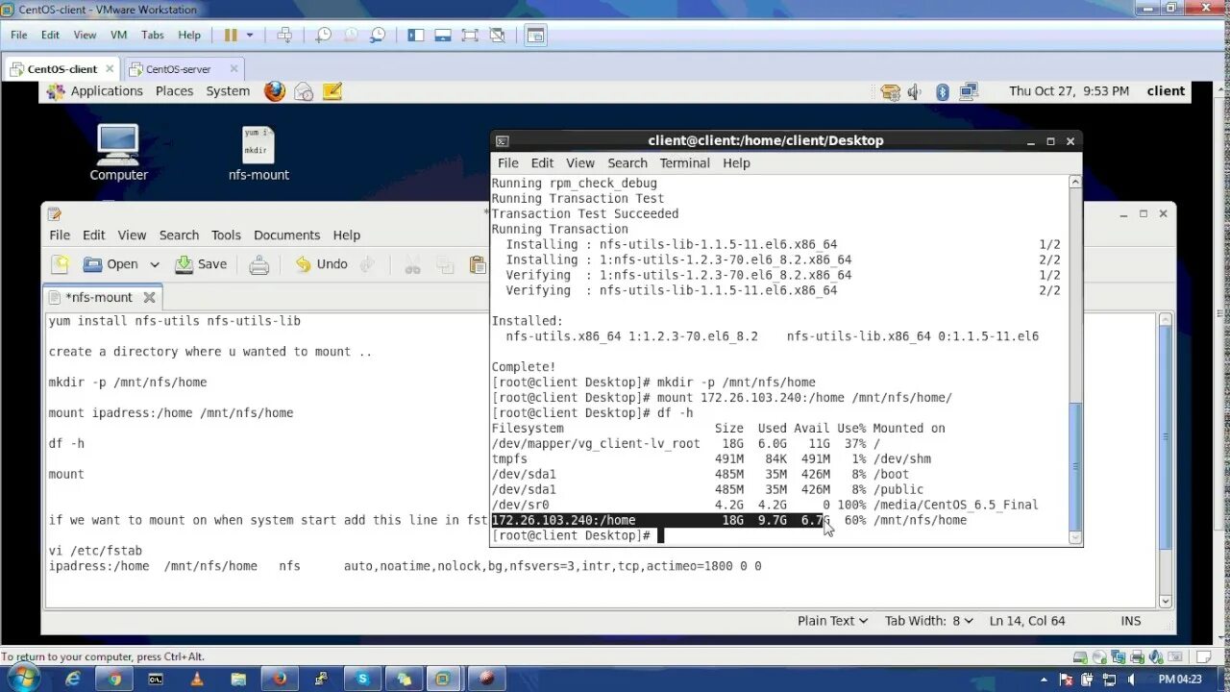Image resolution: width=1230 pixels, height=692 pixels.
Task: Launch the Evolution mail panel icon
Action: tap(304, 91)
